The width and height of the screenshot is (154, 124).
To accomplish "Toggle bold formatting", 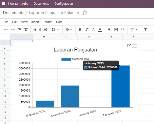I will coord(80,30).
